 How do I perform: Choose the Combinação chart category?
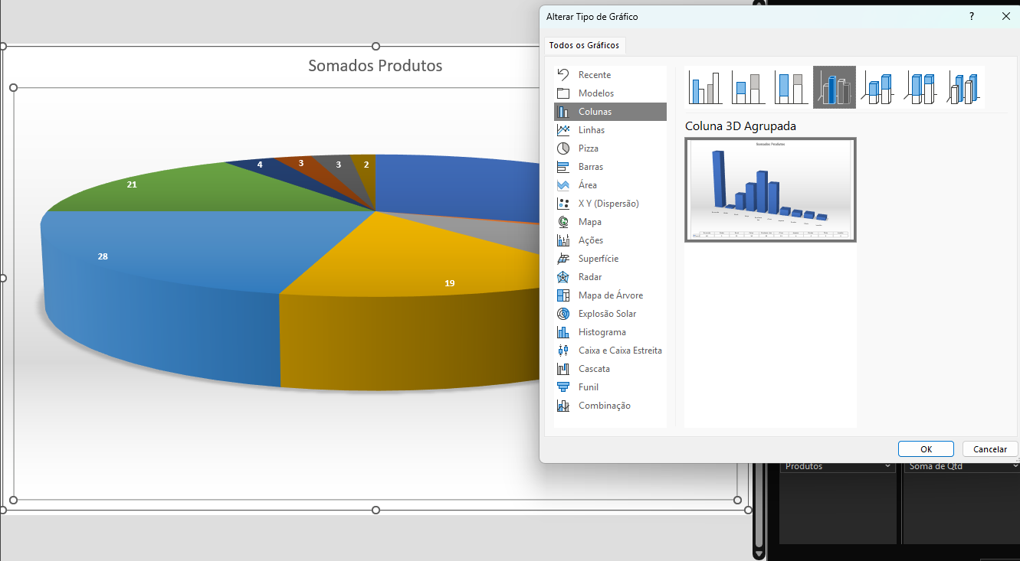610,406
